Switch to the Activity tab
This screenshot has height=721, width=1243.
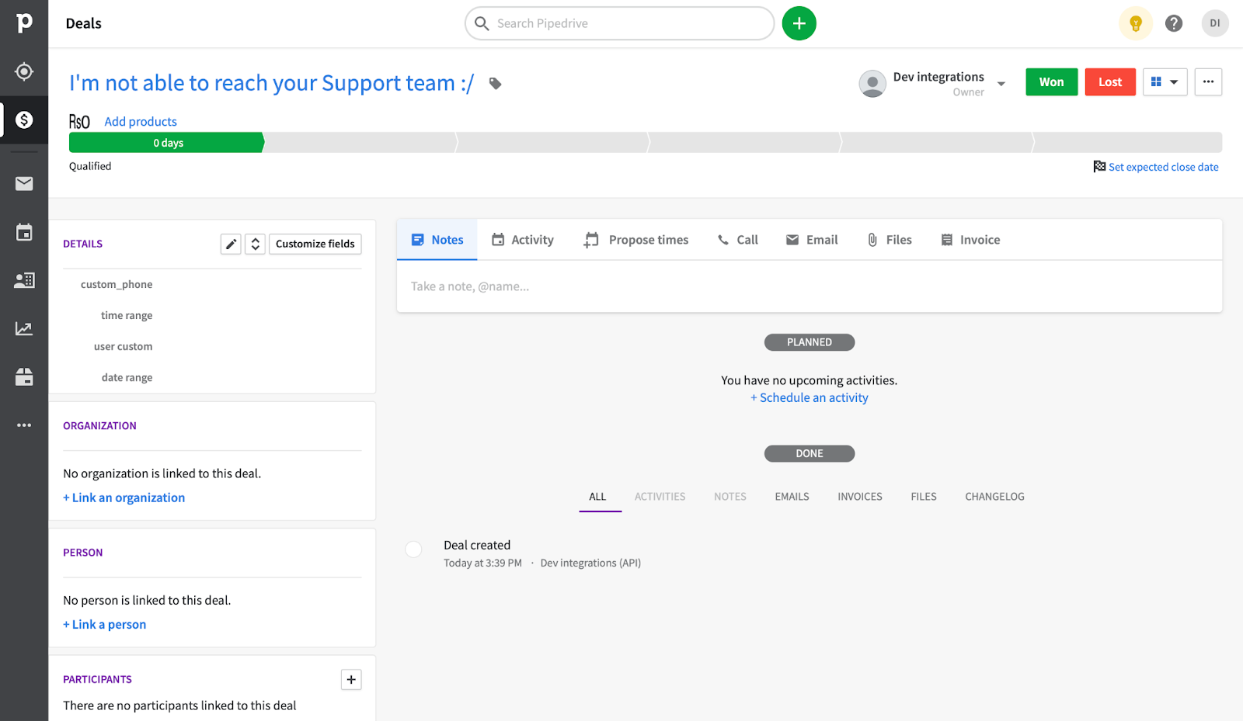[x=523, y=240]
